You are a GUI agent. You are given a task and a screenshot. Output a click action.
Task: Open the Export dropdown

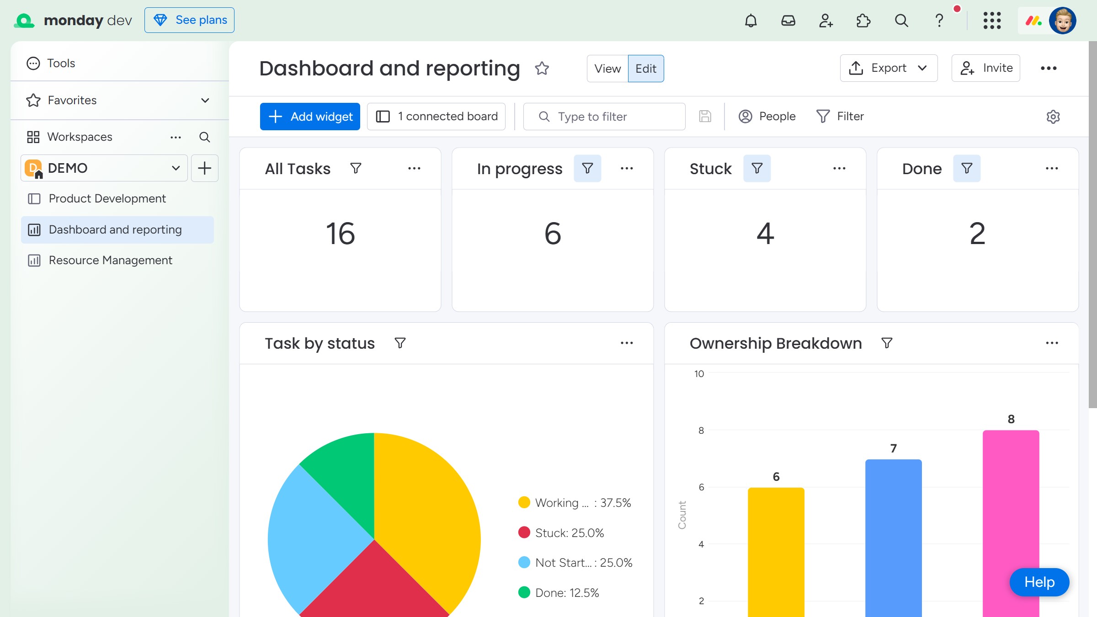889,68
